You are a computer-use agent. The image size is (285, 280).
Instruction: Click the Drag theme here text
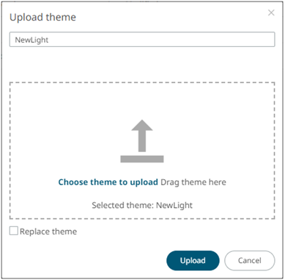click(193, 182)
